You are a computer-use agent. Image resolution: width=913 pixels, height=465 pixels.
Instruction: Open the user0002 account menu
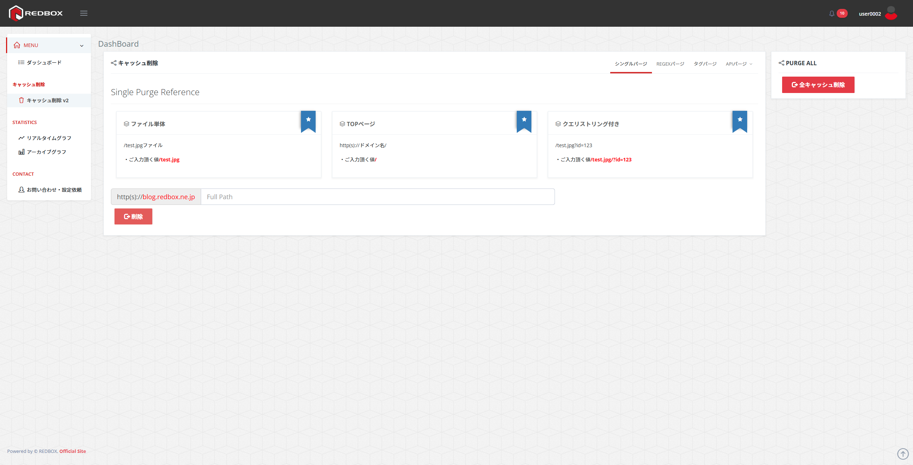pos(869,14)
